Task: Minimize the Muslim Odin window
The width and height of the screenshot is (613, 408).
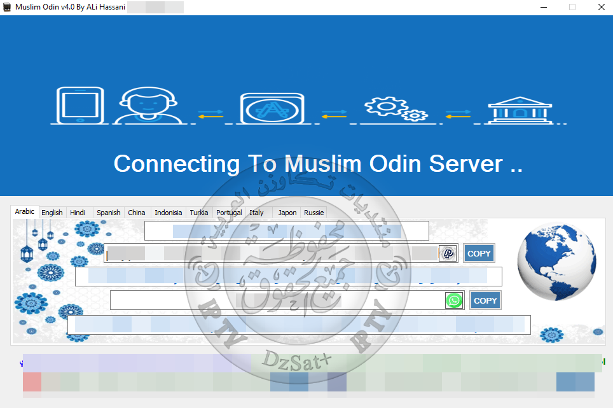Action: [544, 7]
